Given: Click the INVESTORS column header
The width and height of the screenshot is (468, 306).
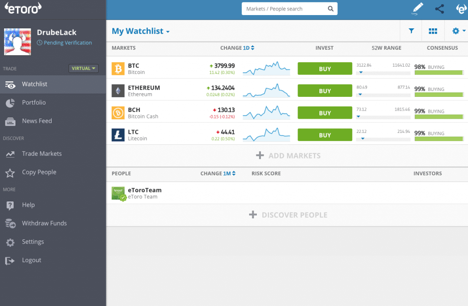Looking at the screenshot, I should click(427, 173).
